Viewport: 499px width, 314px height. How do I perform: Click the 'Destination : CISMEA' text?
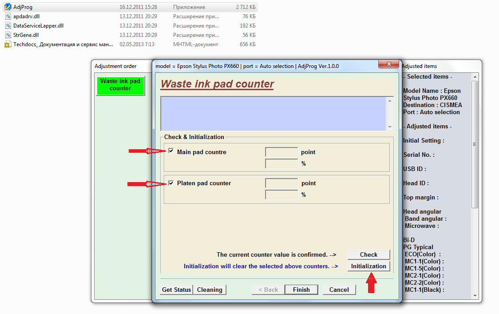click(x=432, y=105)
